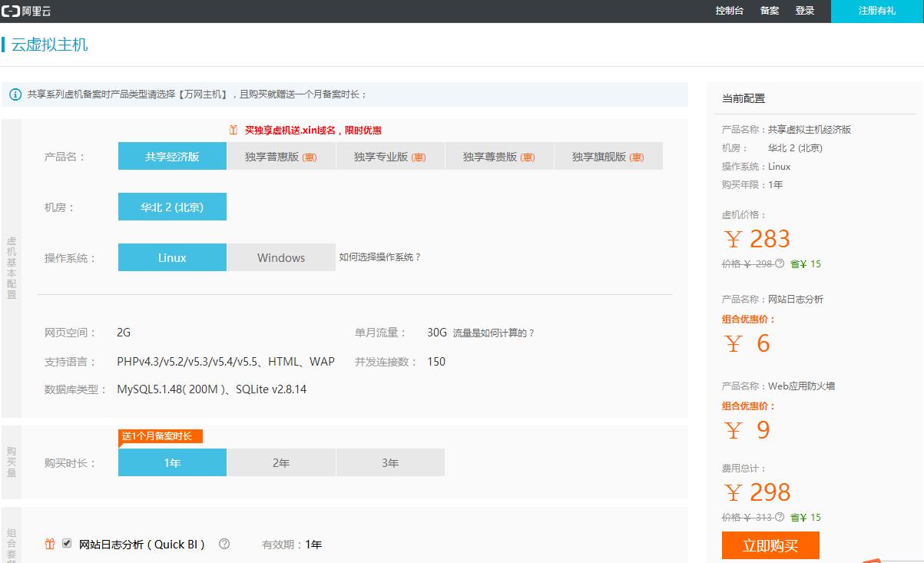Click 操作系统：Linux in the configuration summary
This screenshot has width=924, height=563.
tap(756, 166)
